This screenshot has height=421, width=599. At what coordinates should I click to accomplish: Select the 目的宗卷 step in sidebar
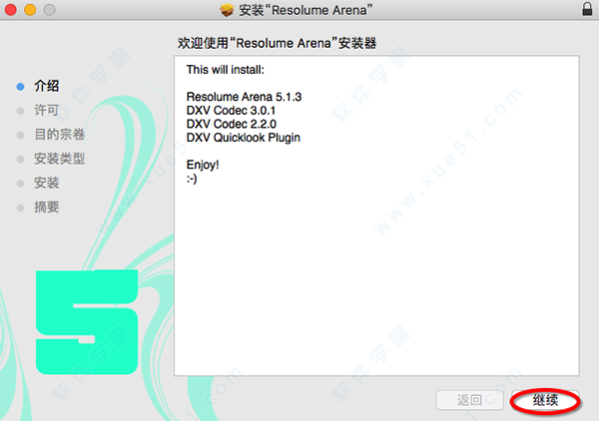coord(59,135)
